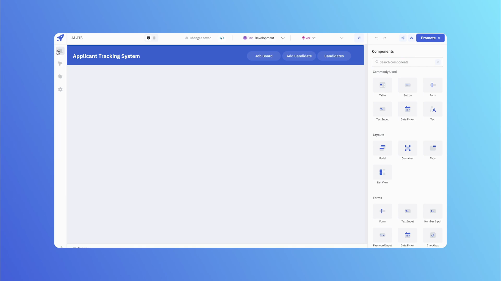Expand the Development environment dropdown
501x281 pixels.
click(283, 38)
